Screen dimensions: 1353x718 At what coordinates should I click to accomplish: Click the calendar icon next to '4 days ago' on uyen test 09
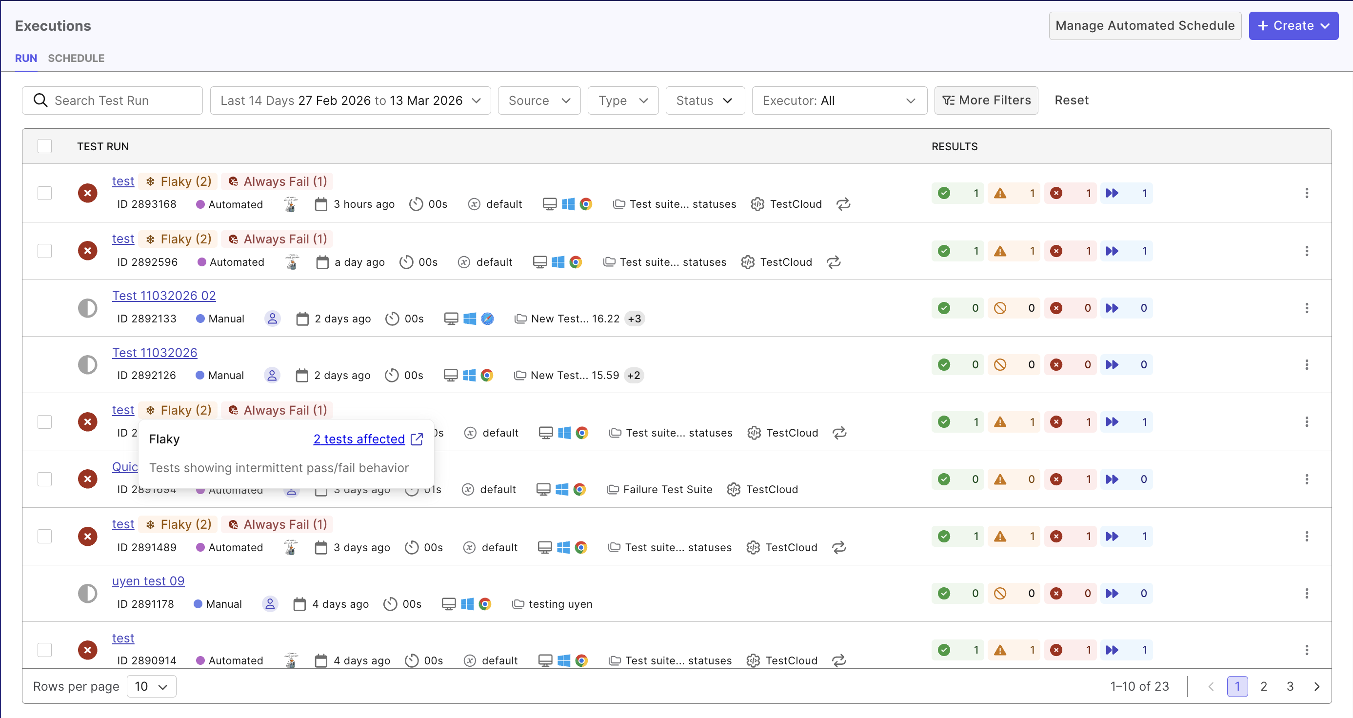tap(299, 603)
